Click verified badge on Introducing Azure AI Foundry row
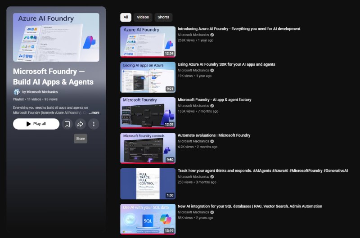This screenshot has width=360, height=238. tap(212, 35)
